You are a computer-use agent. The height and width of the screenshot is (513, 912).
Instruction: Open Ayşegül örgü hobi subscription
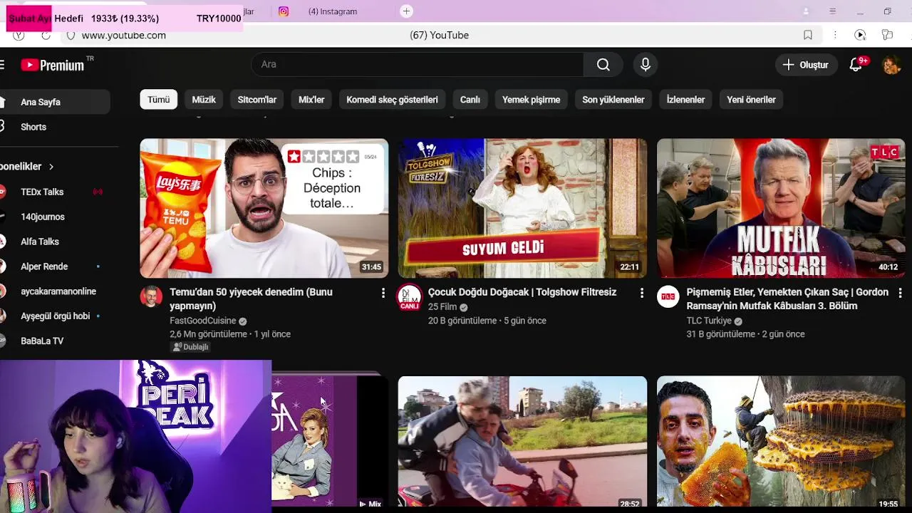pos(55,316)
